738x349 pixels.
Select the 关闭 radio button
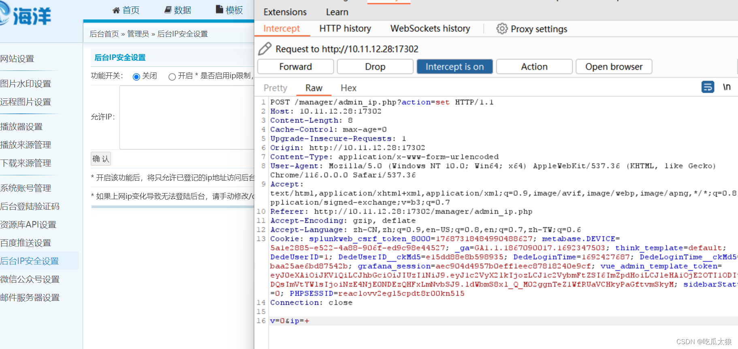coord(136,77)
